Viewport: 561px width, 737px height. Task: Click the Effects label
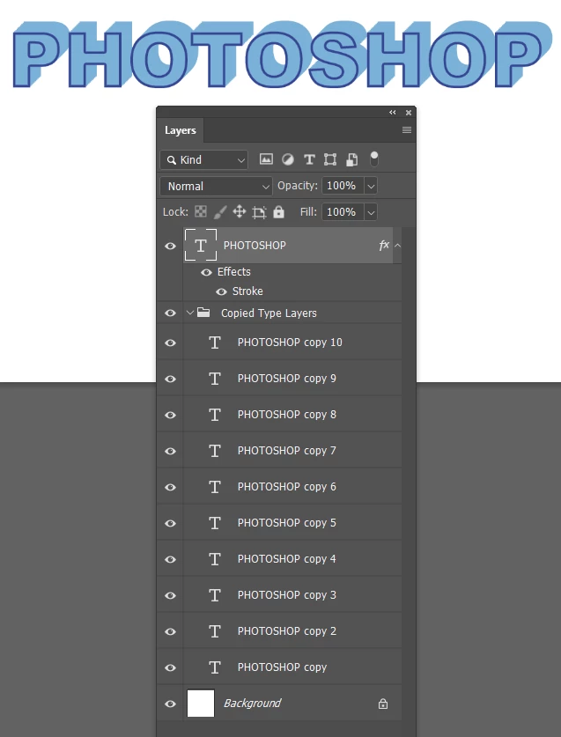click(x=233, y=272)
